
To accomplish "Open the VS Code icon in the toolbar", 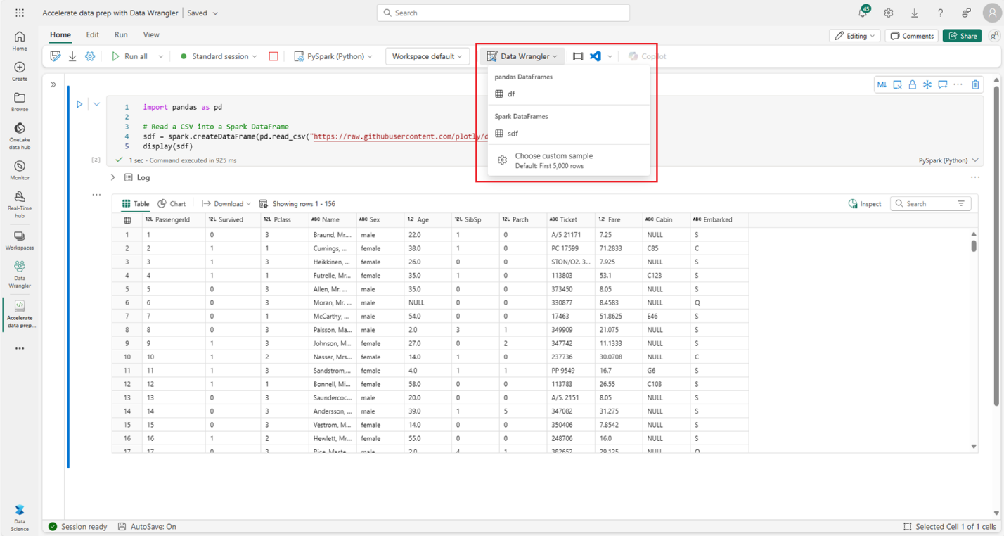I will coord(596,56).
